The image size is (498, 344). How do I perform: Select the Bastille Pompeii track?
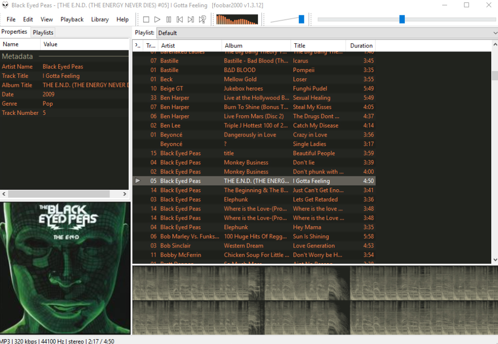coord(254,70)
